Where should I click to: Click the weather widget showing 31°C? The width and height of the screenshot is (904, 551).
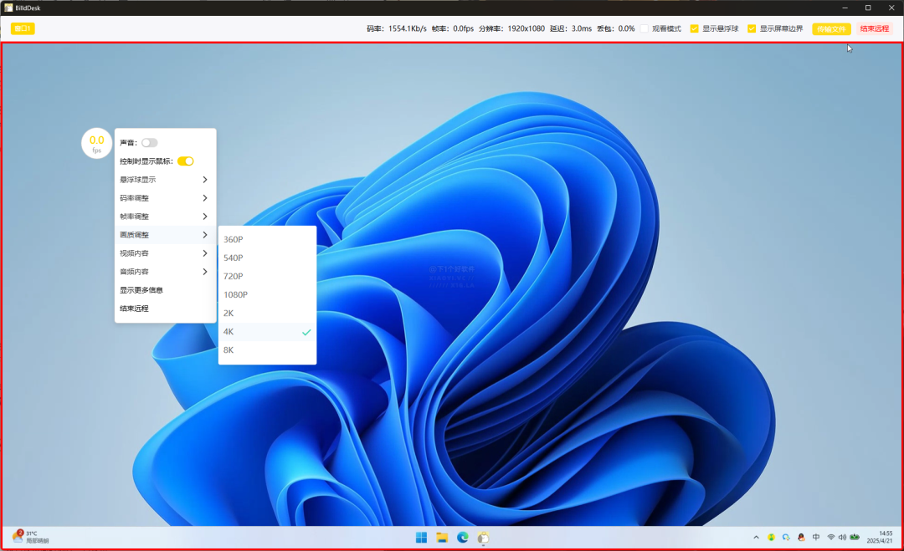tap(29, 537)
